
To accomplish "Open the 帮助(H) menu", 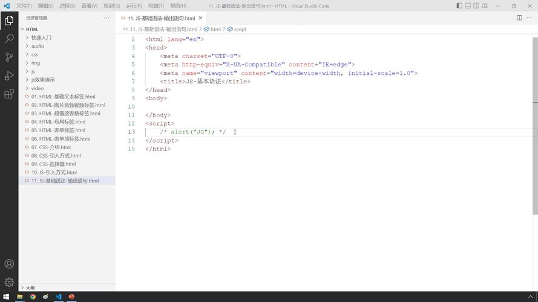I will [179, 6].
